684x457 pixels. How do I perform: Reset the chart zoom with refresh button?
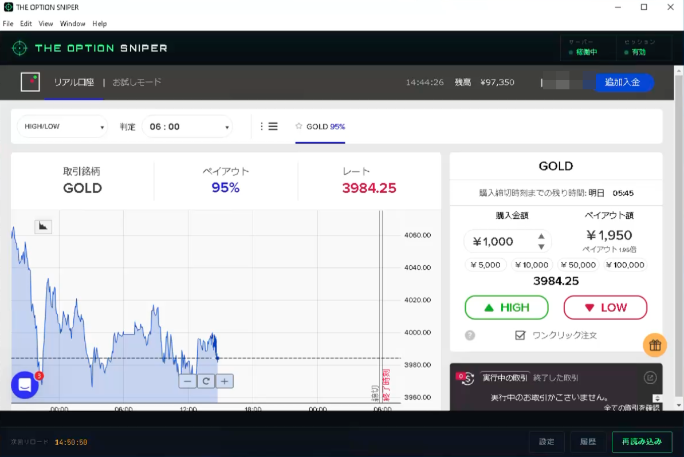click(206, 381)
